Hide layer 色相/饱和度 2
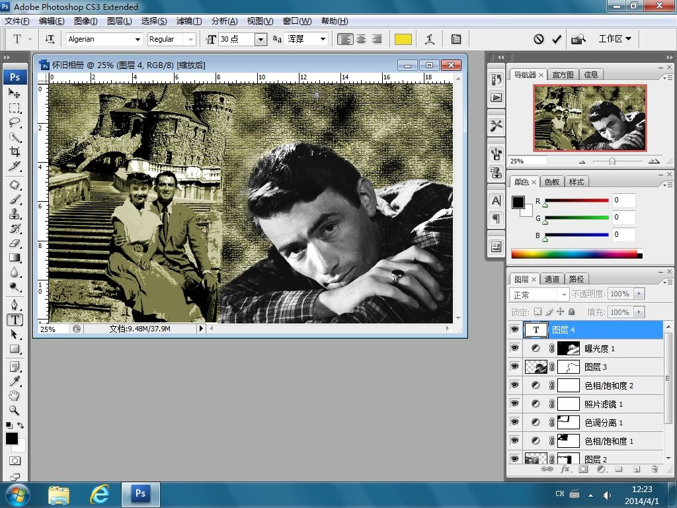Screen dimensions: 677x508 pos(514,385)
